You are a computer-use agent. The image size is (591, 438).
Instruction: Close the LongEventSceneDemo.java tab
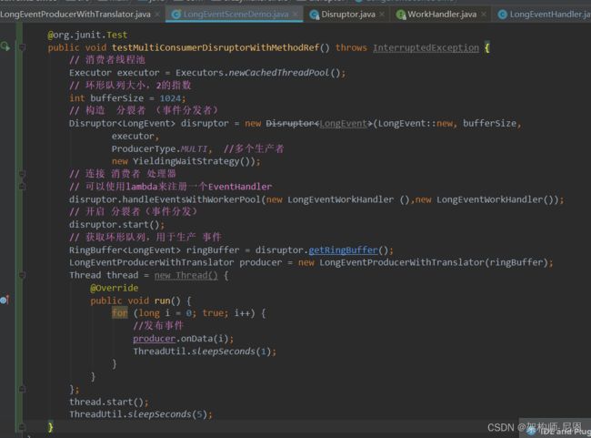295,15
